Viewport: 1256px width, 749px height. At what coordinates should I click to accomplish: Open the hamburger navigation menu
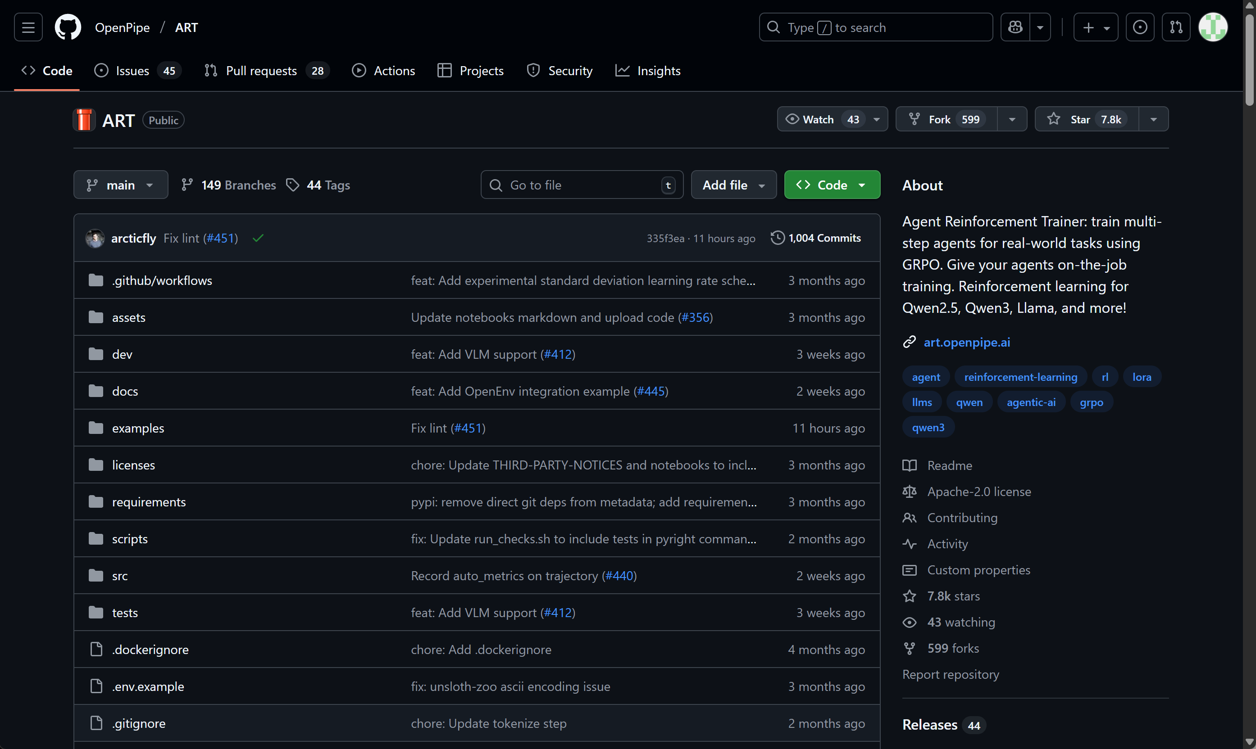click(28, 27)
